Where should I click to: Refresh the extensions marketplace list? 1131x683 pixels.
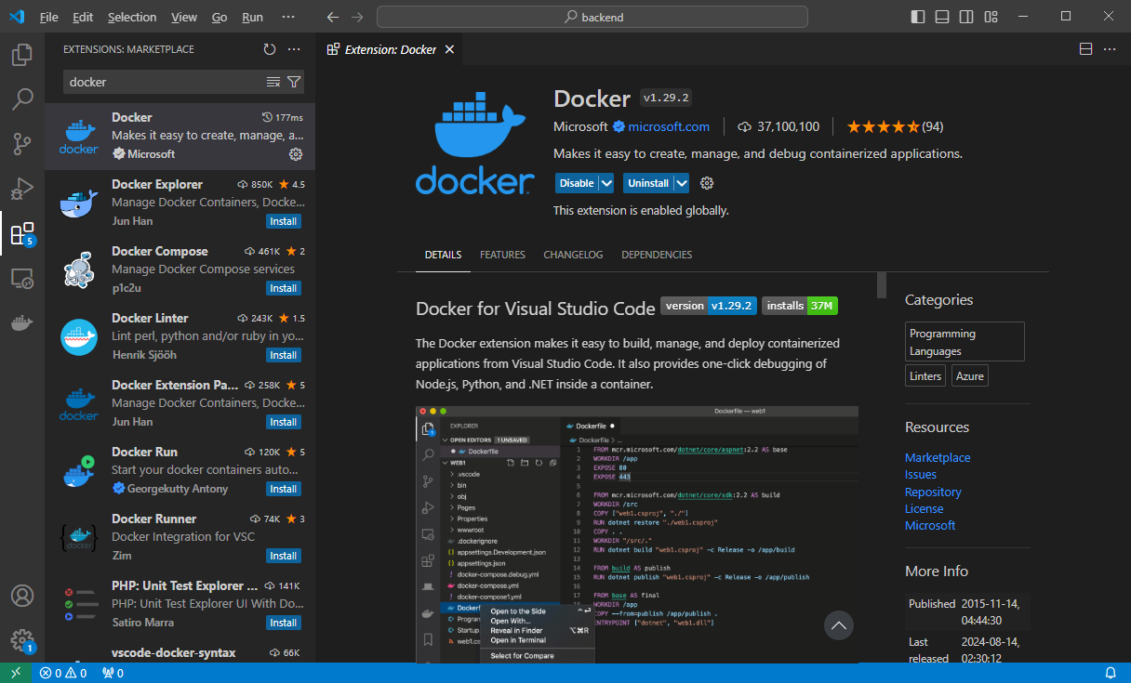[x=270, y=49]
